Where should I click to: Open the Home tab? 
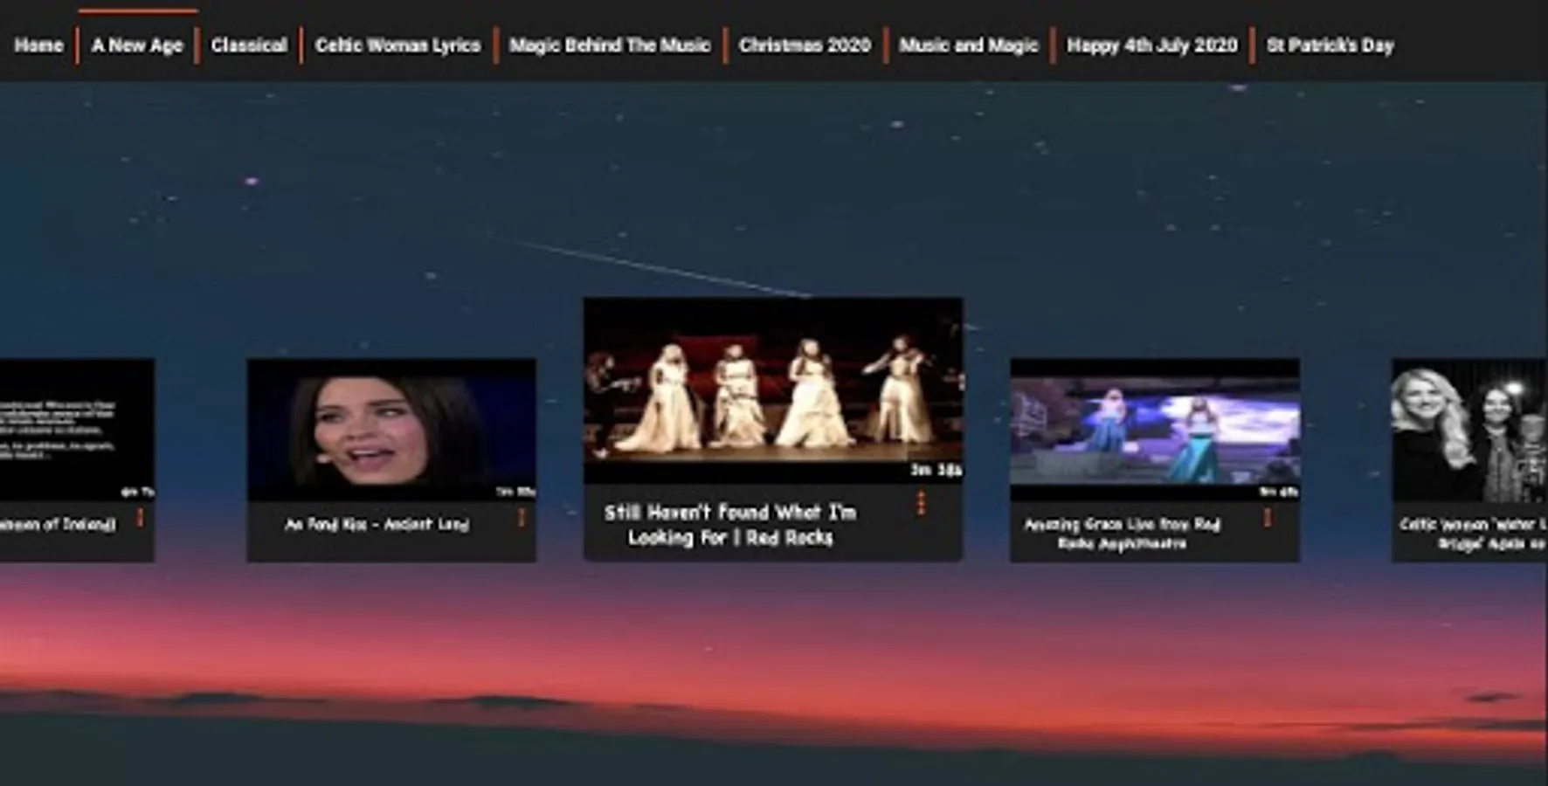click(x=38, y=45)
